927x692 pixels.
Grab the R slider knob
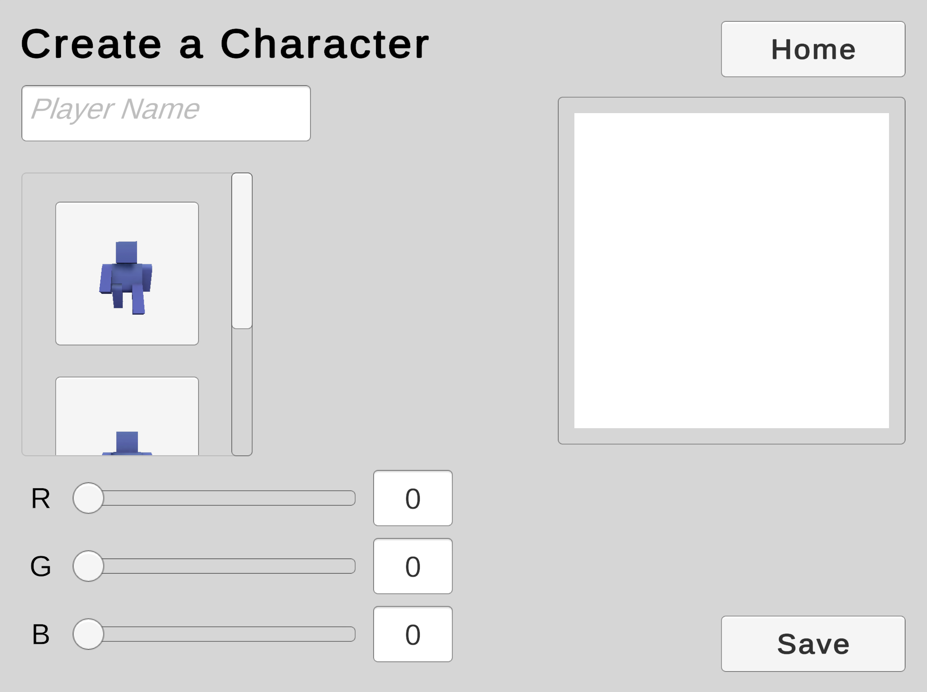click(x=88, y=498)
